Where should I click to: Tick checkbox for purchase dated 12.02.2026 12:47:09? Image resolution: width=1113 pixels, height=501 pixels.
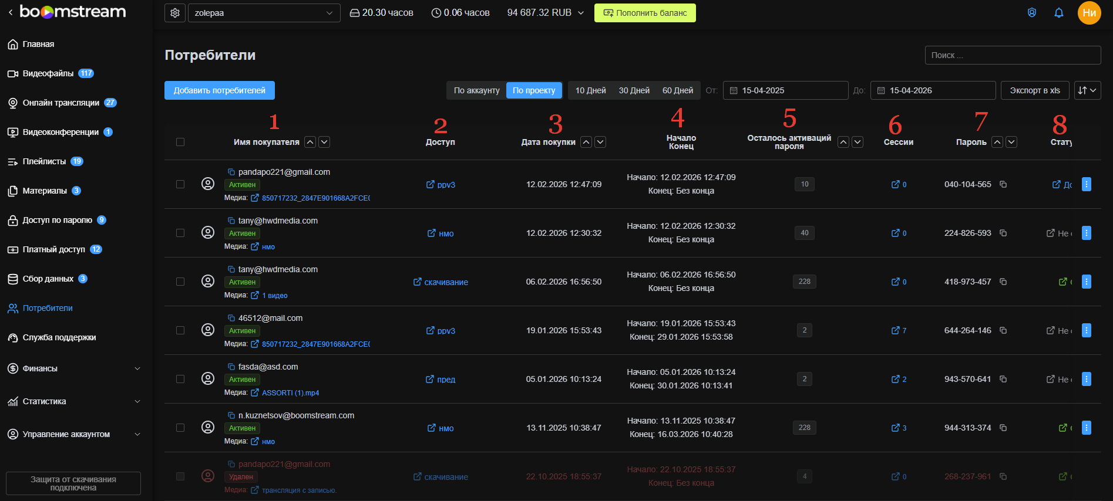[180, 184]
